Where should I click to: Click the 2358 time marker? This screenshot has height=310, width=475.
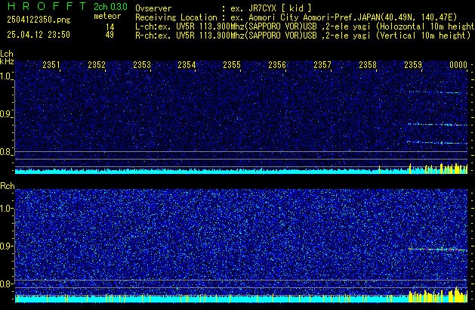coord(368,65)
